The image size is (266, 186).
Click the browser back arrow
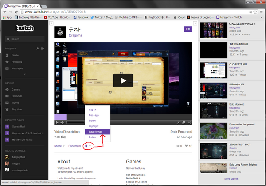click(x=5, y=12)
